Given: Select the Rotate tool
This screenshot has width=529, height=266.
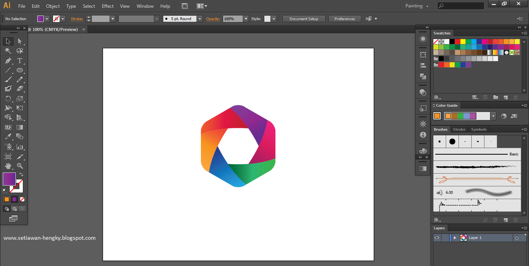Looking at the screenshot, I should click(x=8, y=99).
